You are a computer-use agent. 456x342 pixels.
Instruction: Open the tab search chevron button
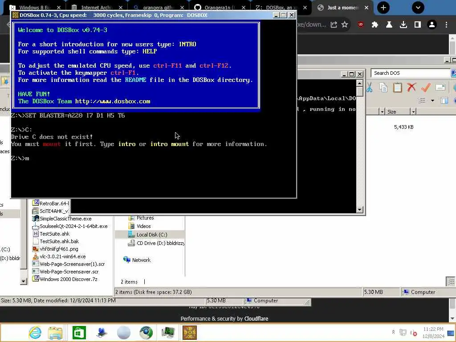point(418,8)
